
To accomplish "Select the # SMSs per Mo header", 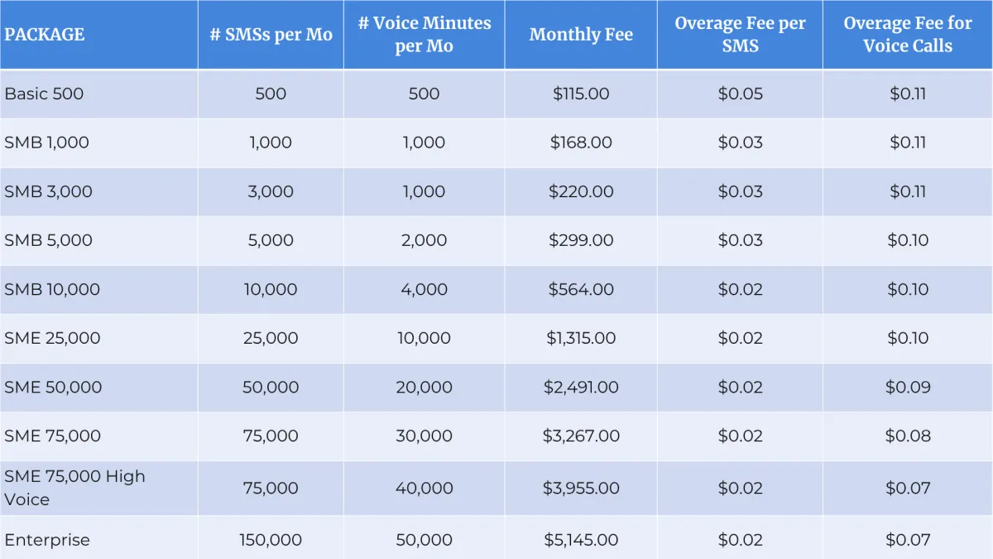I will [271, 35].
